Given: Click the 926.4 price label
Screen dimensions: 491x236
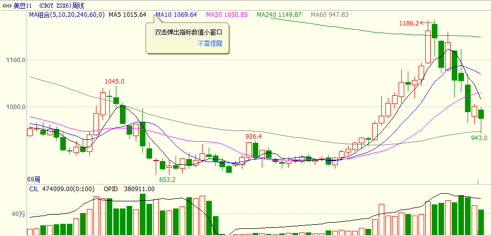Looking at the screenshot, I should 253,137.
